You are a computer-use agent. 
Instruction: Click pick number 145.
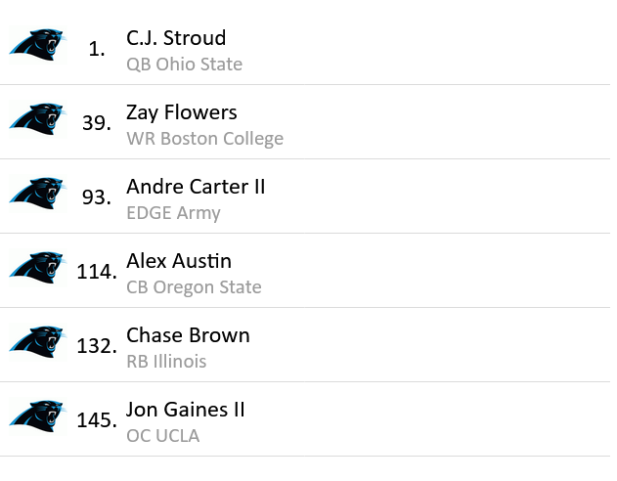[97, 420]
